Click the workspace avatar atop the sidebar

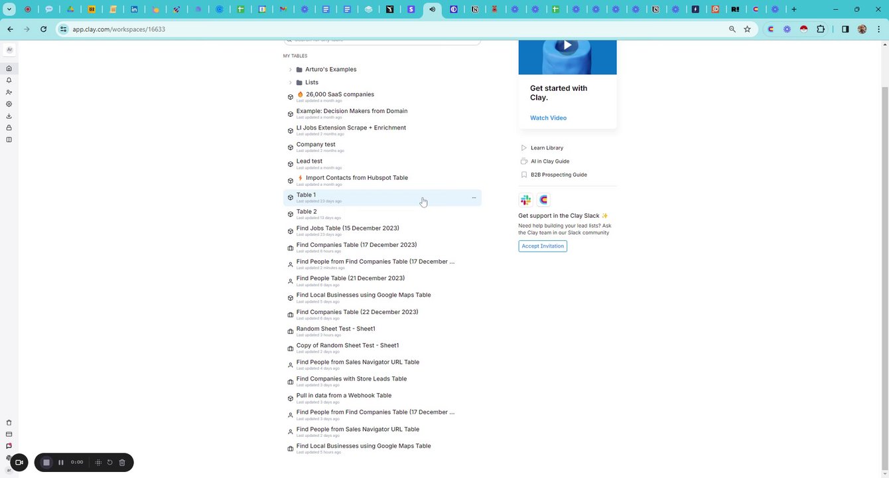[x=9, y=50]
